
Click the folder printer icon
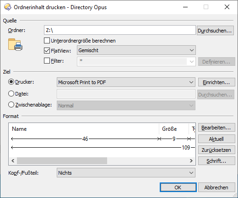[15, 44]
